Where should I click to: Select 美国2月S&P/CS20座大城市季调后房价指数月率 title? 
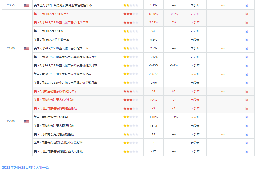pyautogui.click(x=66, y=65)
